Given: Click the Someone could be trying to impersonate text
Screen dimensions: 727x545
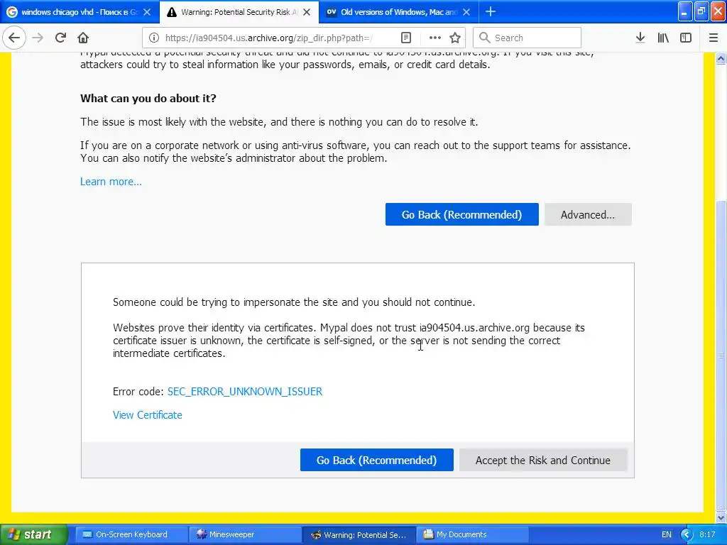Looking at the screenshot, I should pyautogui.click(x=294, y=302).
